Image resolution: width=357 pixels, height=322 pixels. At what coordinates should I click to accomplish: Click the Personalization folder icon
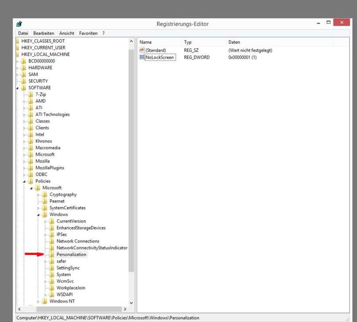pyautogui.click(x=52, y=255)
